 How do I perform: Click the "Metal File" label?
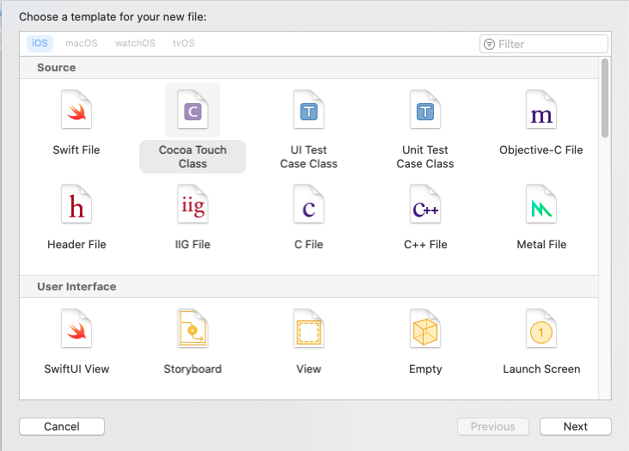[x=541, y=245]
